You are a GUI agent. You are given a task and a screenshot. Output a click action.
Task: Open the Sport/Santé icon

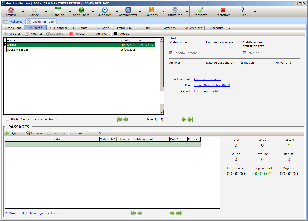[81, 10]
